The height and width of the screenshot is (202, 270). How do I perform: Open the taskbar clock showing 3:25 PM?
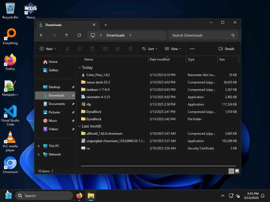click(x=251, y=196)
